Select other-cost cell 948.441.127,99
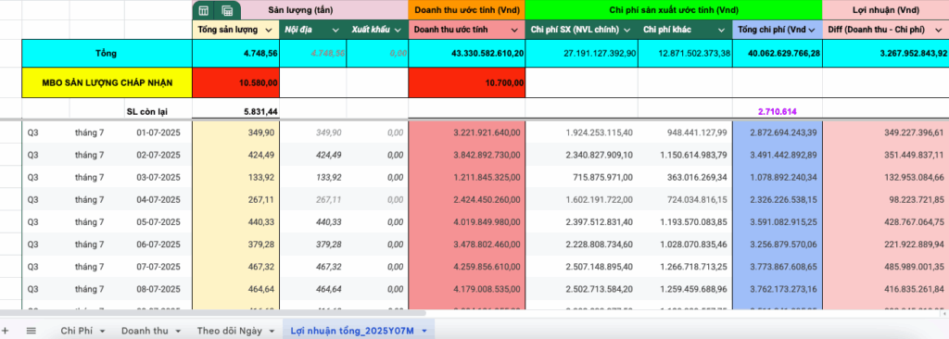Screen dimensions: 949x339 (x=685, y=132)
